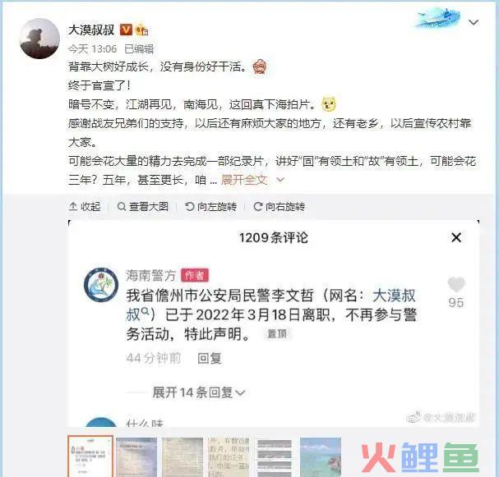499x477 pixels.
Task: Like the 海南警方 comment heart
Action: 456,285
